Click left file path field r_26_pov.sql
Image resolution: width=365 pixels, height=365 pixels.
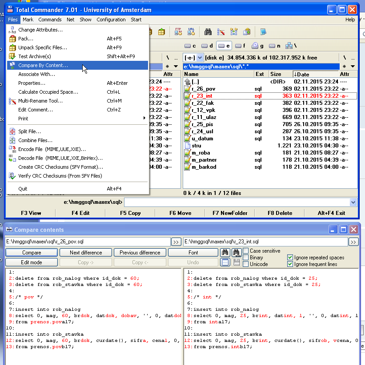pos(88,242)
